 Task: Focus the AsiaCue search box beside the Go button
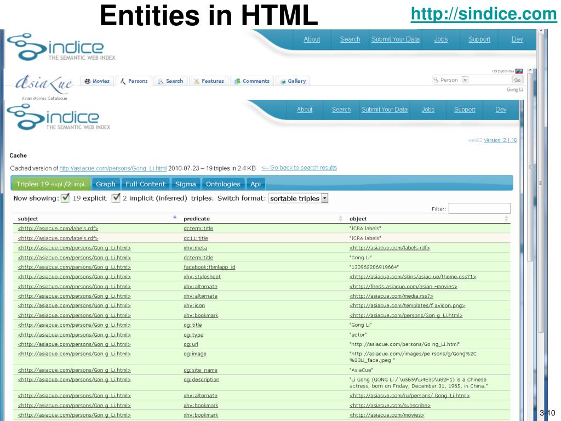point(489,80)
